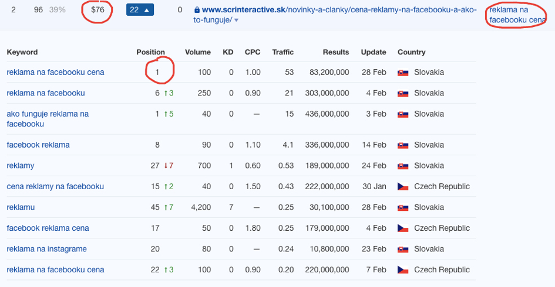
Task: Sort by the Traffic column header
Action: (x=283, y=52)
